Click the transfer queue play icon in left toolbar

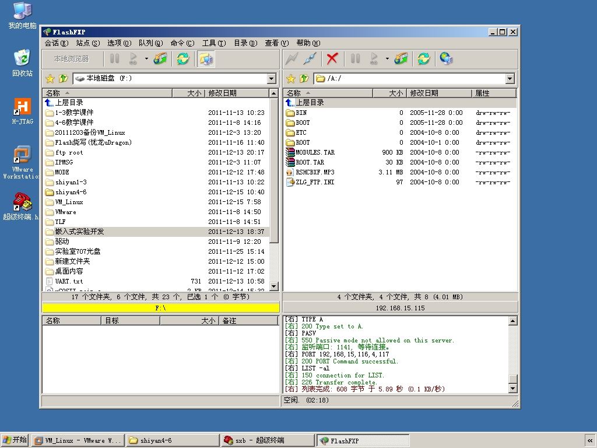pyautogui.click(x=133, y=58)
